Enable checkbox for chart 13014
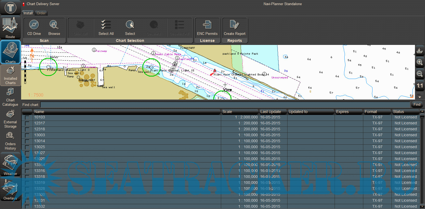 (x=27, y=141)
